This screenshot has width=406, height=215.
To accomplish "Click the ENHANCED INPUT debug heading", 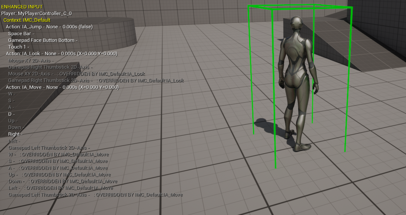I will 22,7.
